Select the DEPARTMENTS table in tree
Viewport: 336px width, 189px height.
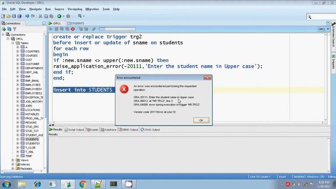(34, 68)
